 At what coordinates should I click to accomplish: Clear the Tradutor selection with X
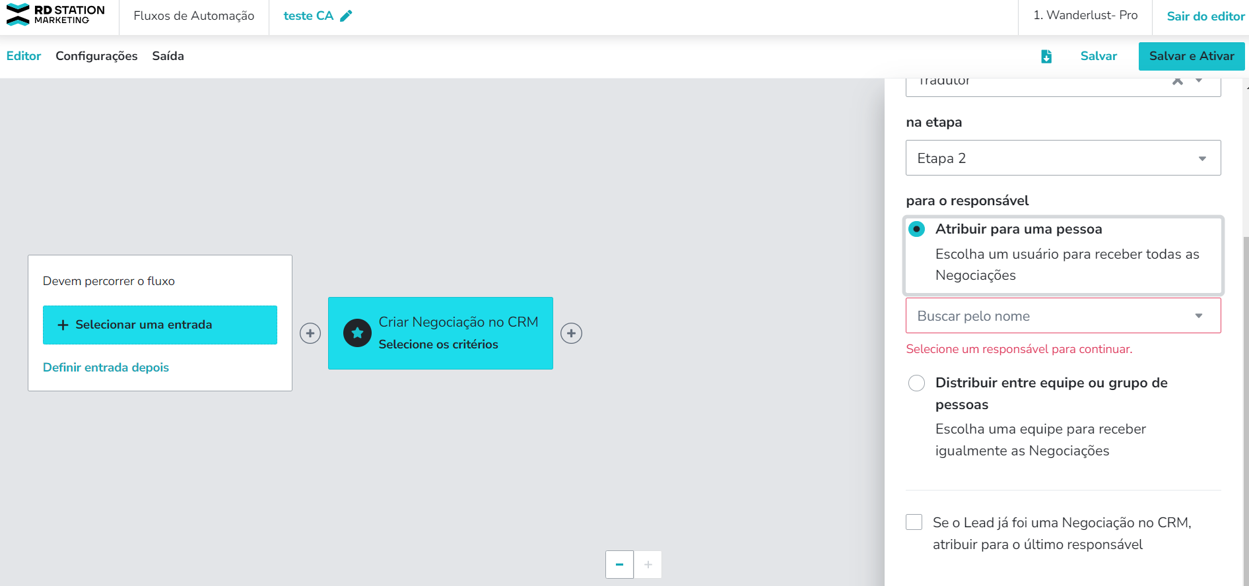tap(1177, 81)
